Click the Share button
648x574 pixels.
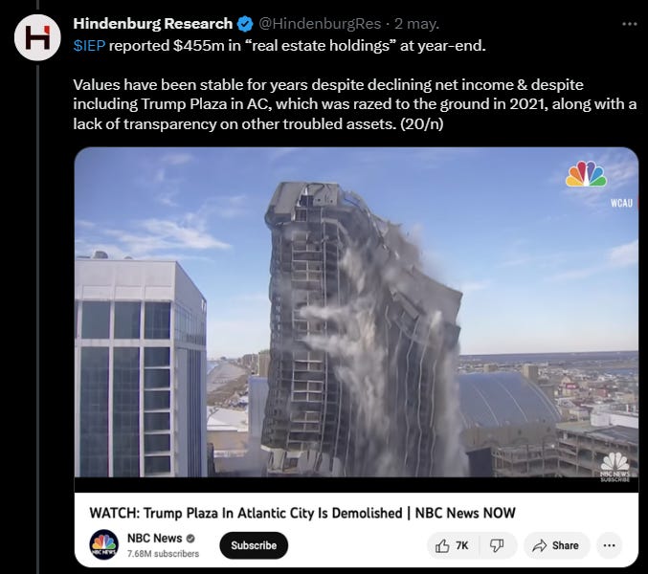556,546
